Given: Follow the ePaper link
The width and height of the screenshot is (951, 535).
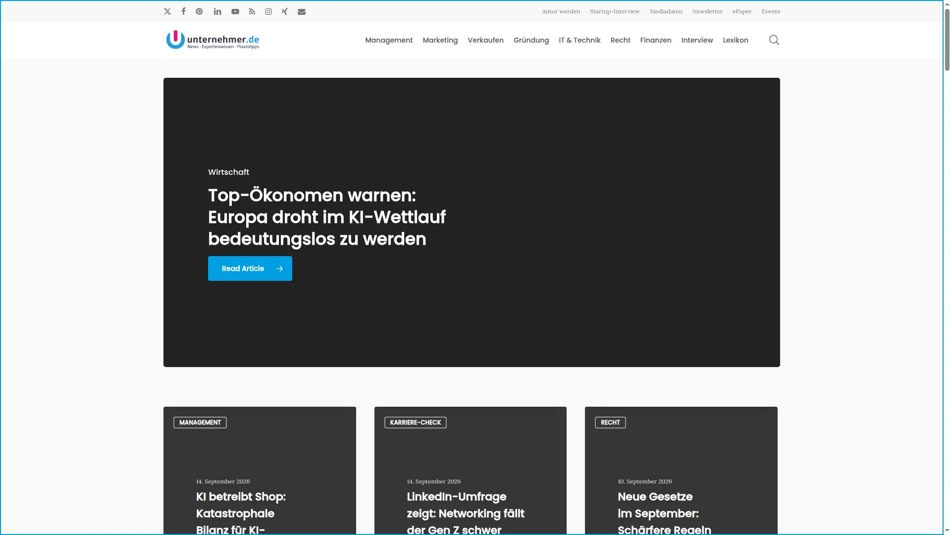Looking at the screenshot, I should click(742, 11).
